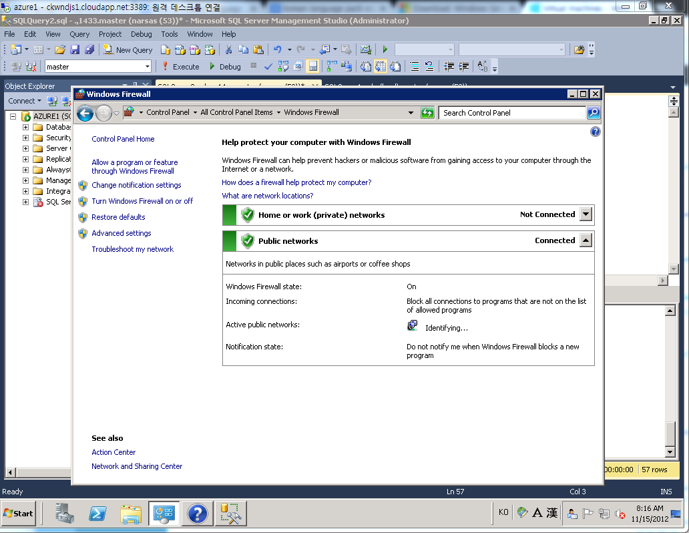Click the green Start Debugging arrow icon
The image size is (689, 533).
[x=385, y=49]
